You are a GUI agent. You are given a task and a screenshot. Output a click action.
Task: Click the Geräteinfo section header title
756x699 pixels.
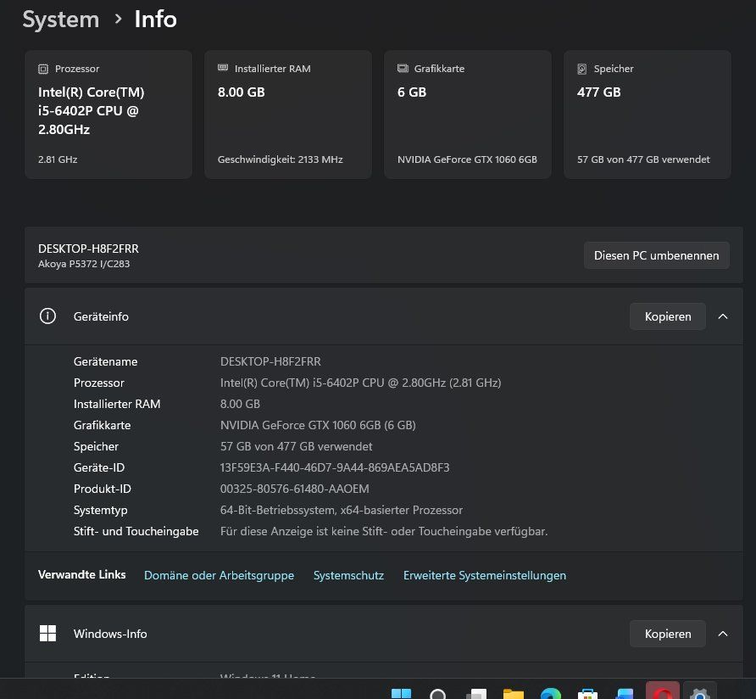pos(101,316)
